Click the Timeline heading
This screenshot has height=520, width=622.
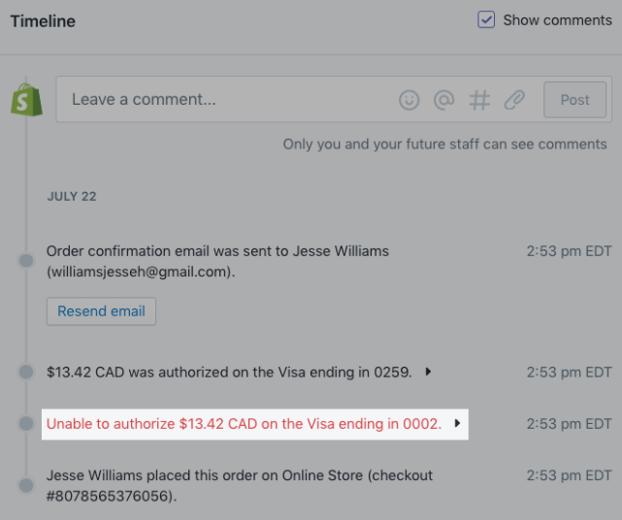pyautogui.click(x=43, y=21)
